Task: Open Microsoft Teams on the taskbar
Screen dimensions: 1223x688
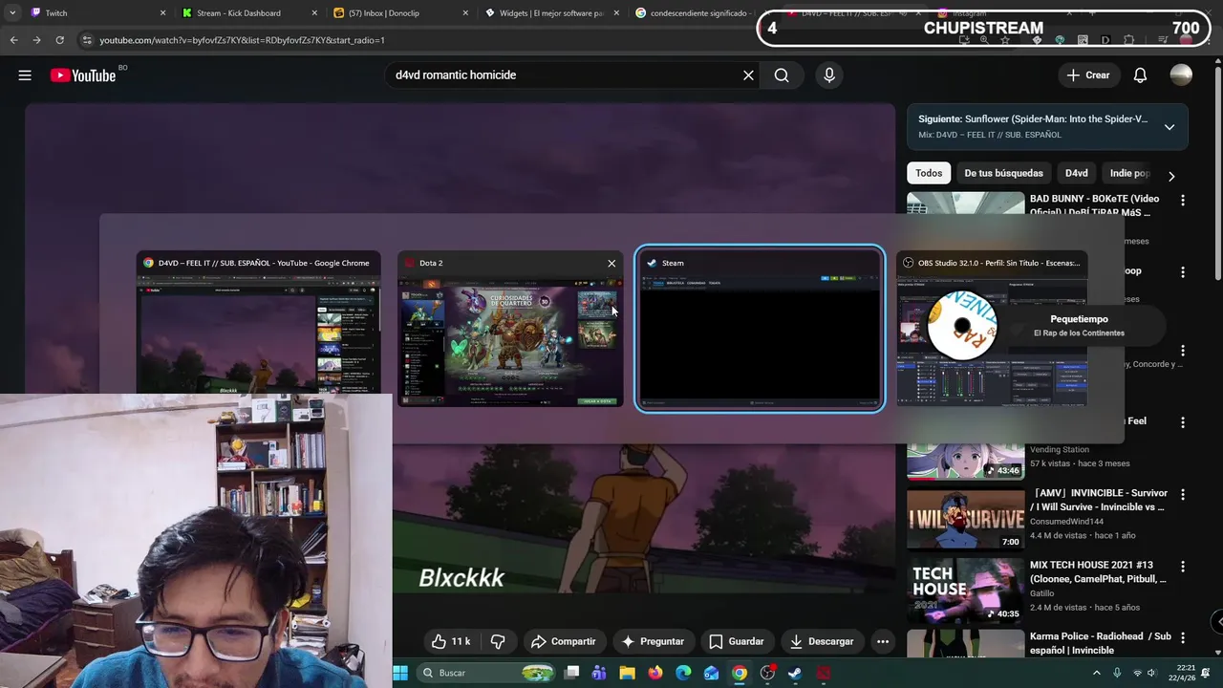Action: (x=599, y=673)
